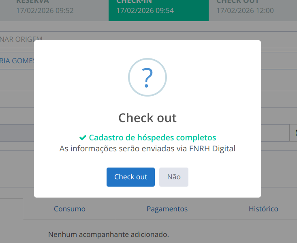
Task: Select the CHECK OUT stage label at top
Action: point(238,2)
